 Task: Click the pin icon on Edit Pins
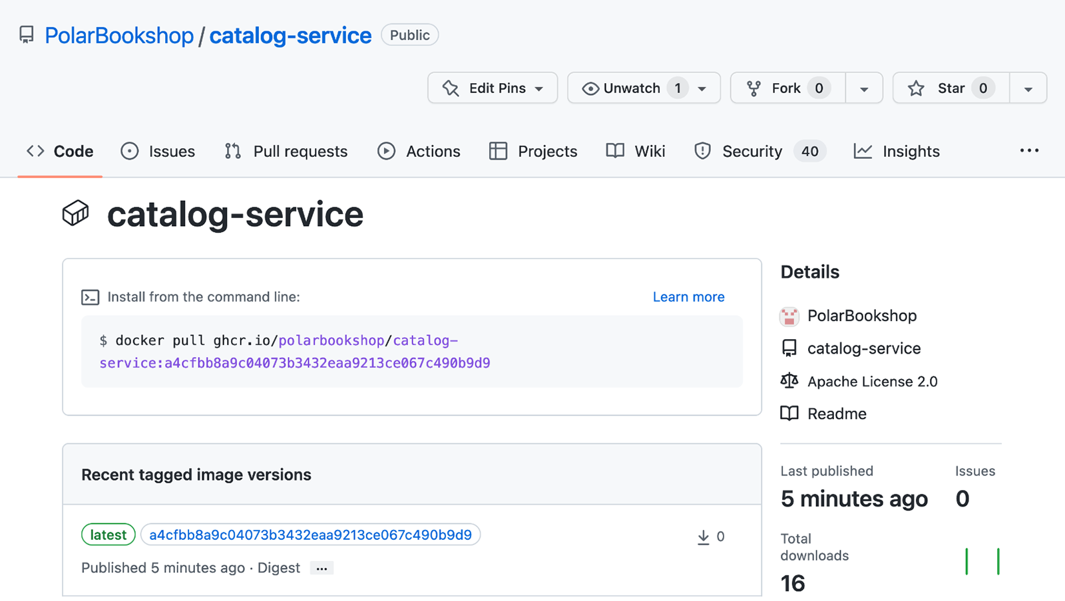pyautogui.click(x=451, y=88)
